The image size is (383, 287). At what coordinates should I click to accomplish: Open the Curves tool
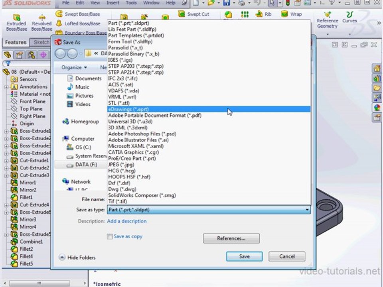pyautogui.click(x=349, y=18)
